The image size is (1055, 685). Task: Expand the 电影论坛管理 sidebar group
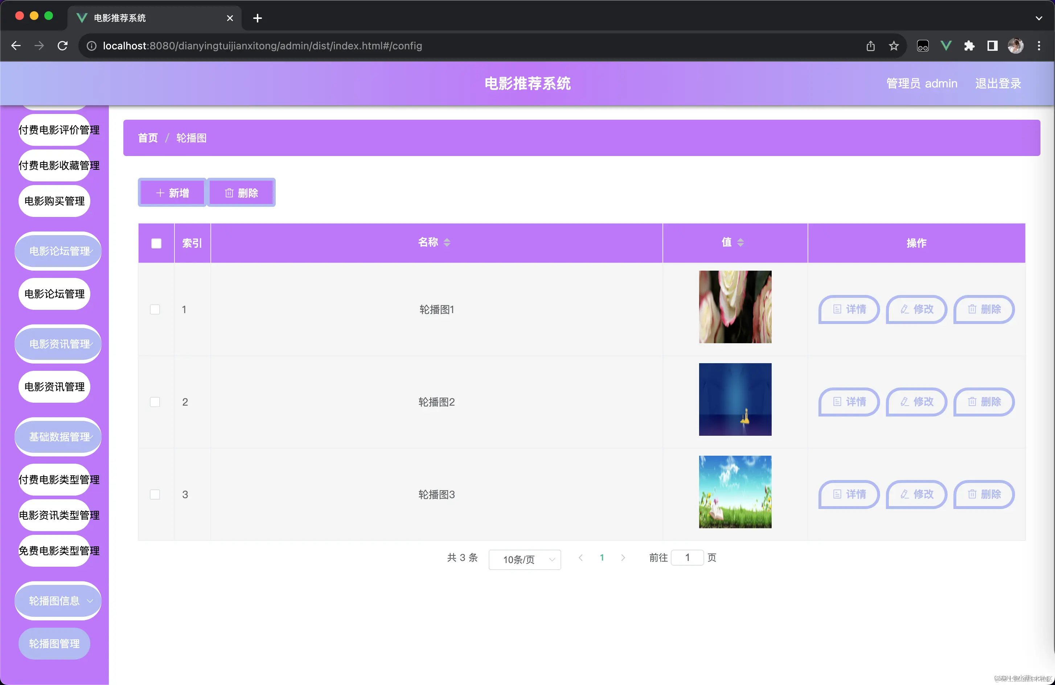[58, 251]
